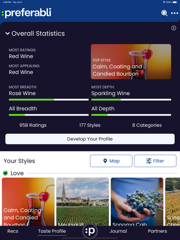Open the search magnifier icon
Viewport: 180px width, 240px height.
[x=164, y=13]
